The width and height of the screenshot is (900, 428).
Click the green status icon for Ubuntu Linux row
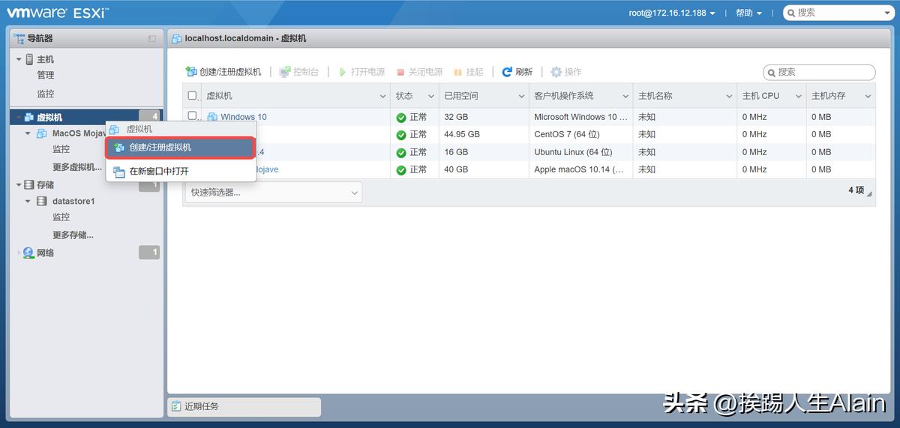(x=401, y=152)
